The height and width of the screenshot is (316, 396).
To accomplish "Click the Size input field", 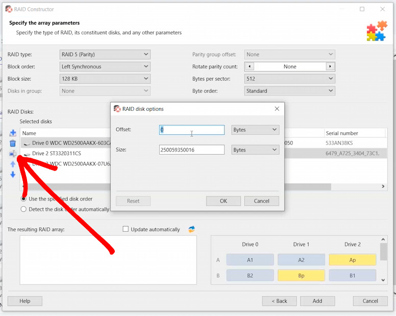I will click(192, 150).
